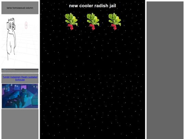185x139 pixels.
Task: Click the 'new cooler radish jail' heading
Action: [x=92, y=6]
